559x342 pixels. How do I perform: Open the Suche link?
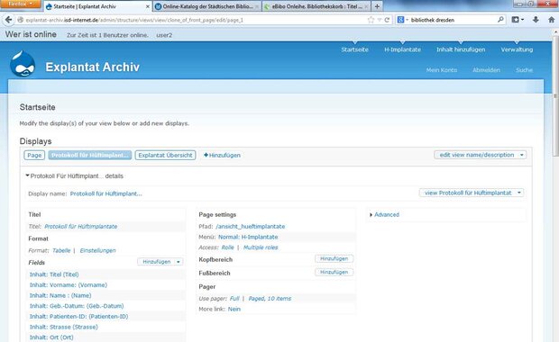(x=524, y=70)
